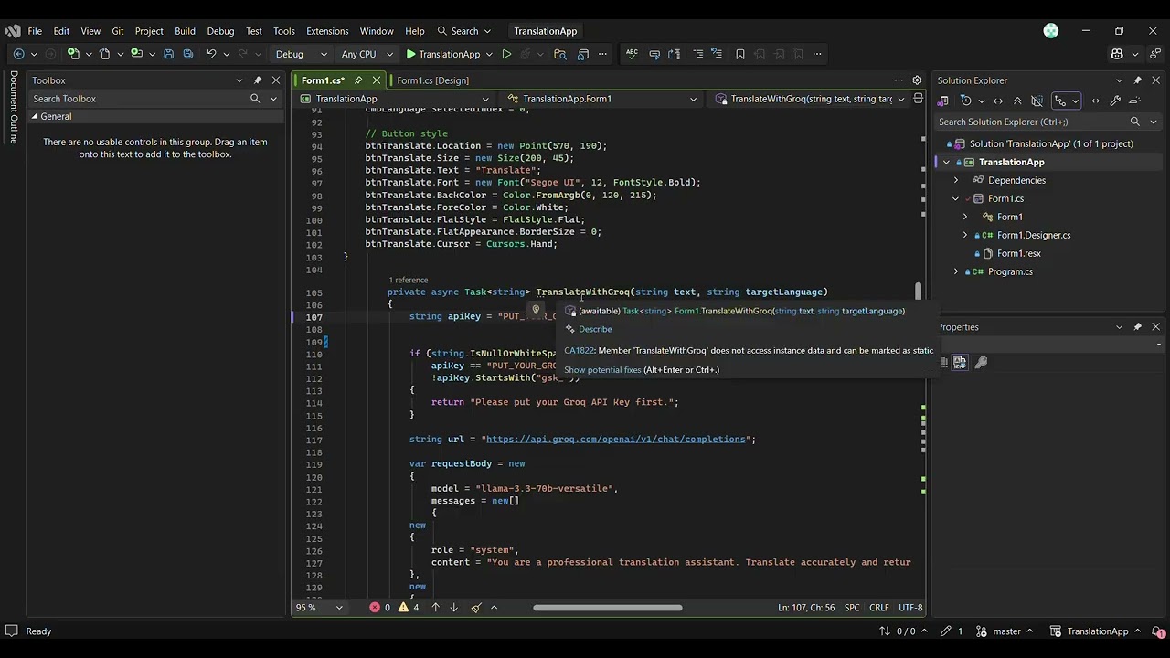This screenshot has height=658, width=1170.
Task: Click the account profile avatar
Action: click(x=1051, y=31)
